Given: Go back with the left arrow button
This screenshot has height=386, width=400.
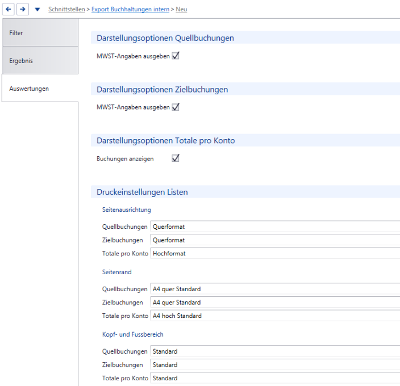Looking at the screenshot, I should [8, 9].
